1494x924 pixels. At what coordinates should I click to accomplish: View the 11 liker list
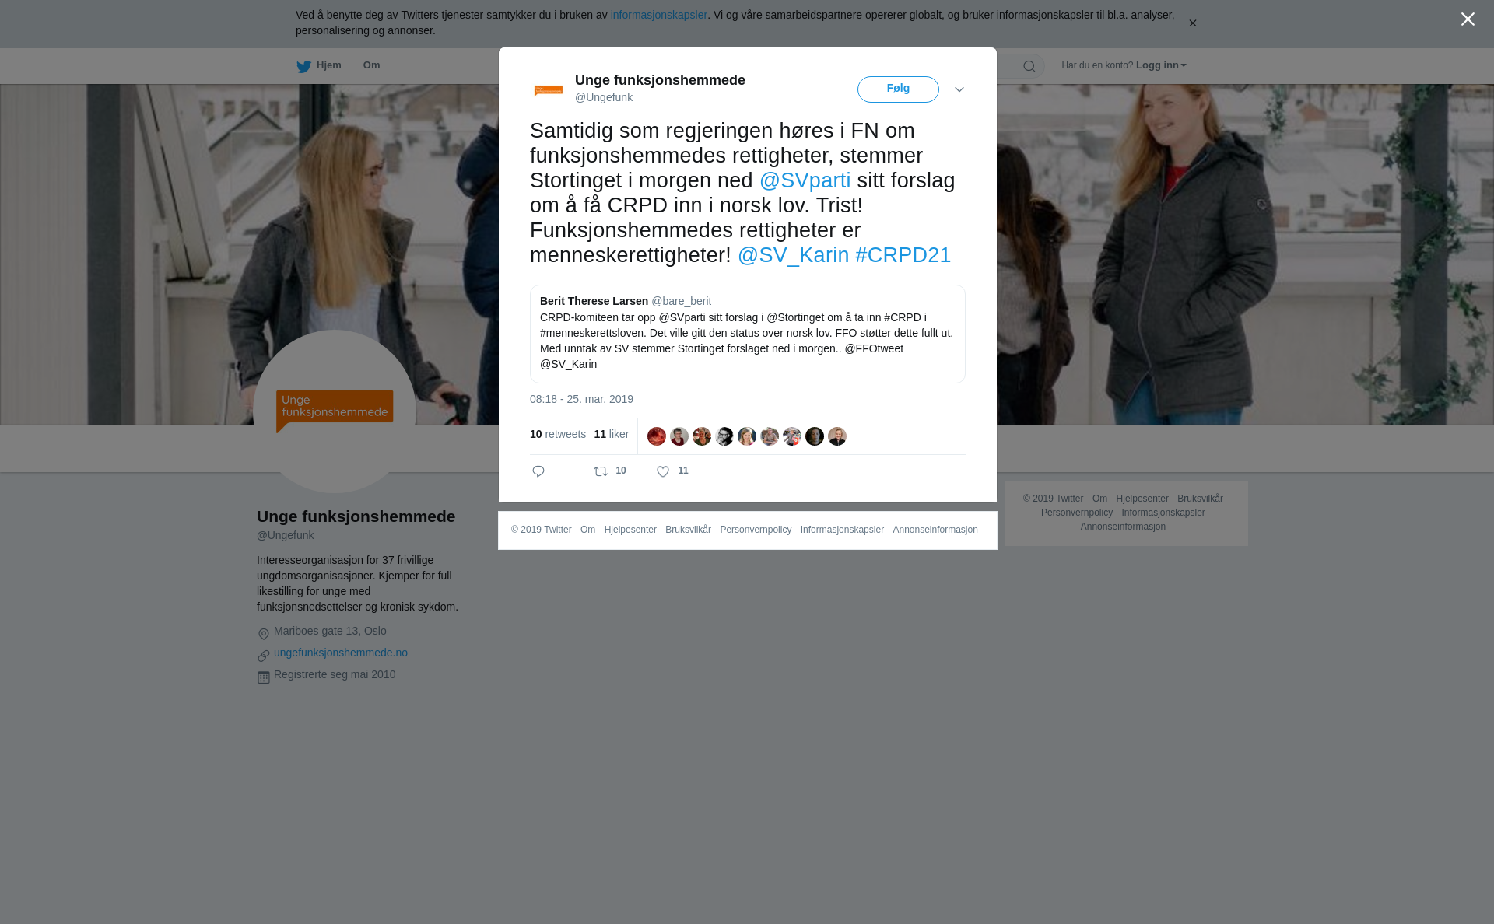click(612, 434)
